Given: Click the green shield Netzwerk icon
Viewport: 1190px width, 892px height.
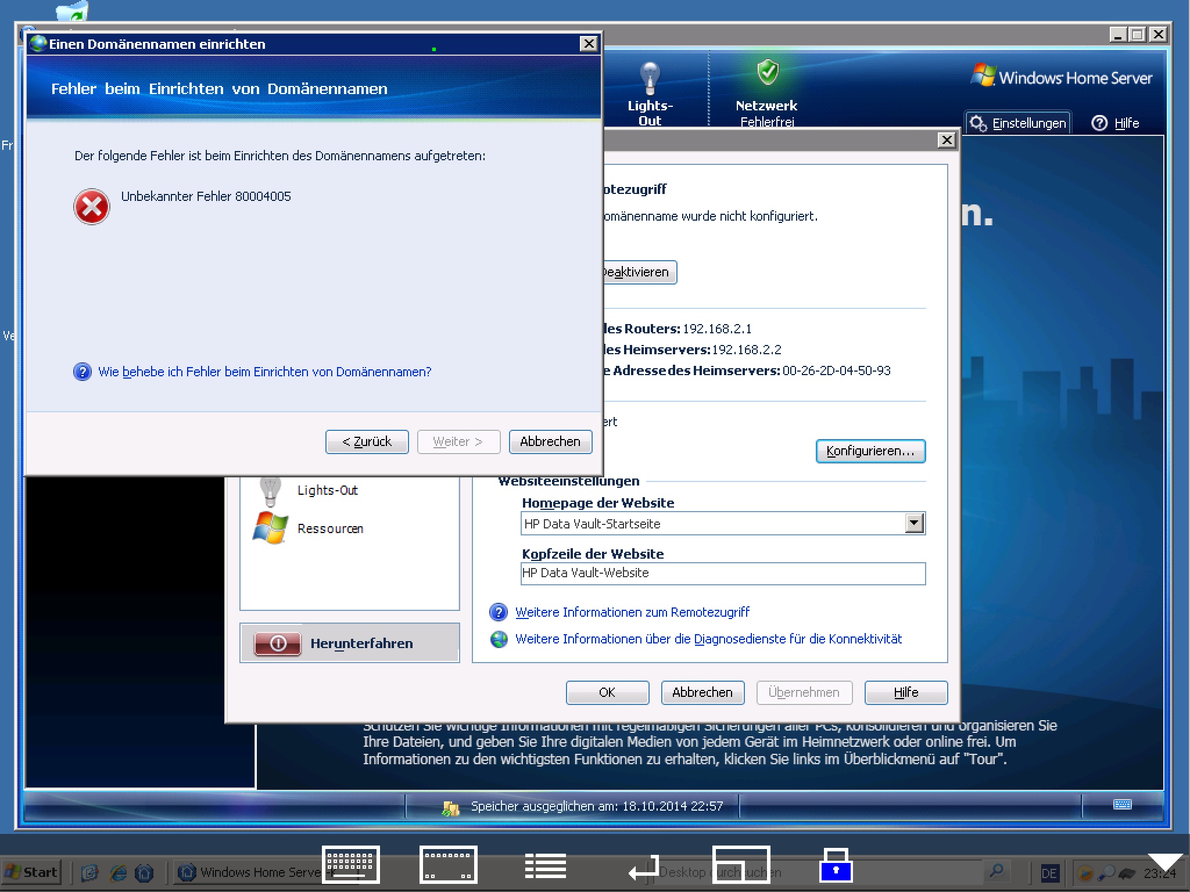Looking at the screenshot, I should coord(768,72).
